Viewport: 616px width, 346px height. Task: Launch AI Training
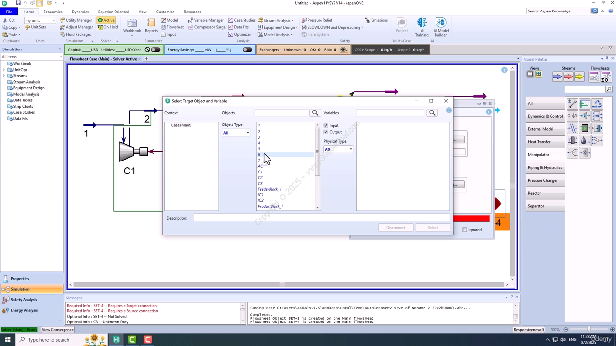tap(422, 27)
